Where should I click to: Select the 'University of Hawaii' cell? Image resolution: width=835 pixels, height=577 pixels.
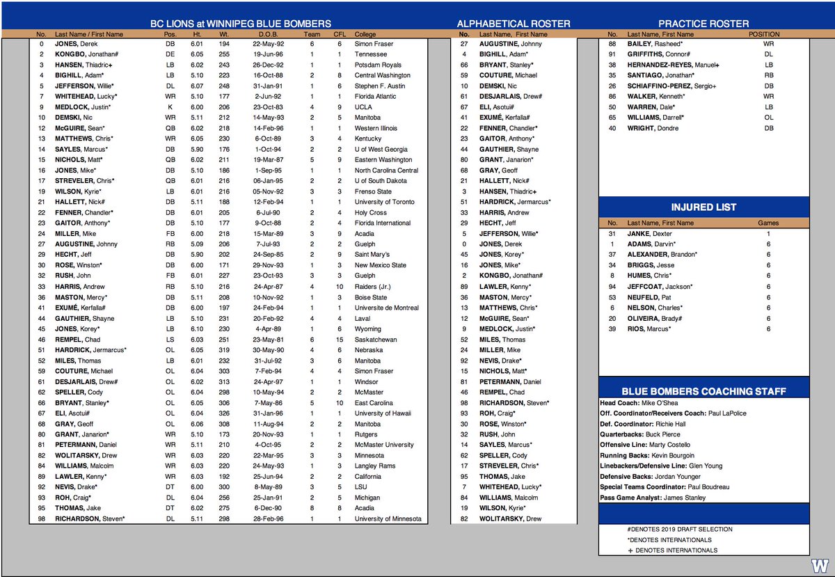384,413
